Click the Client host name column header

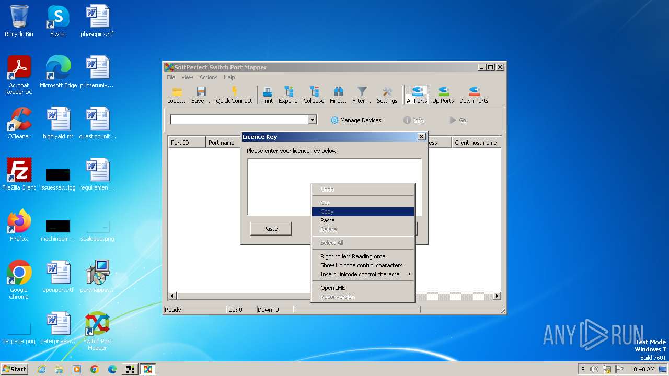tap(476, 143)
